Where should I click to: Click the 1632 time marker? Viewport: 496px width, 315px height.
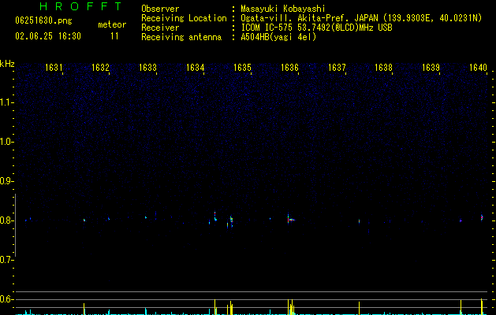pyautogui.click(x=100, y=67)
